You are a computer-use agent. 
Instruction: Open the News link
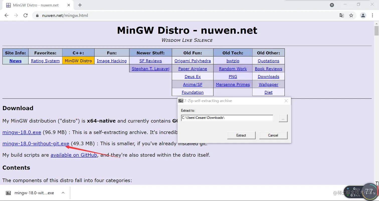(x=16, y=61)
